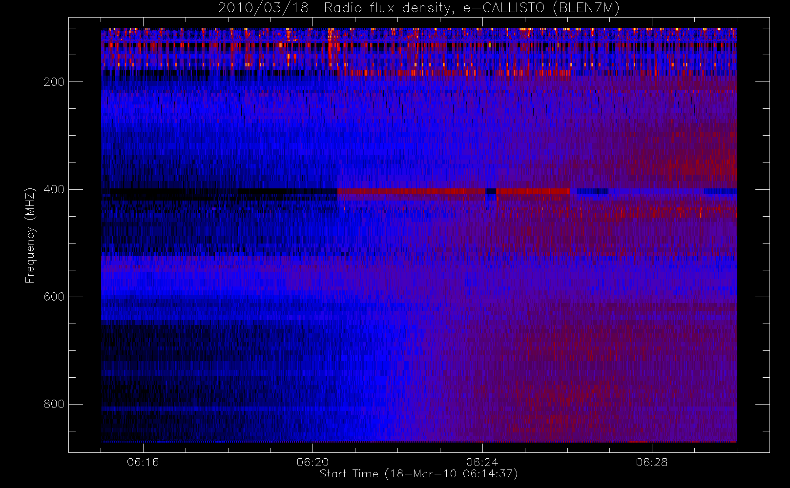
Task: Click the plot title '2010/03/18 Radio flux density'
Action: point(418,8)
